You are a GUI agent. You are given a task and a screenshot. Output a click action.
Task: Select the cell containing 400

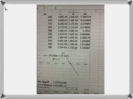50,17
